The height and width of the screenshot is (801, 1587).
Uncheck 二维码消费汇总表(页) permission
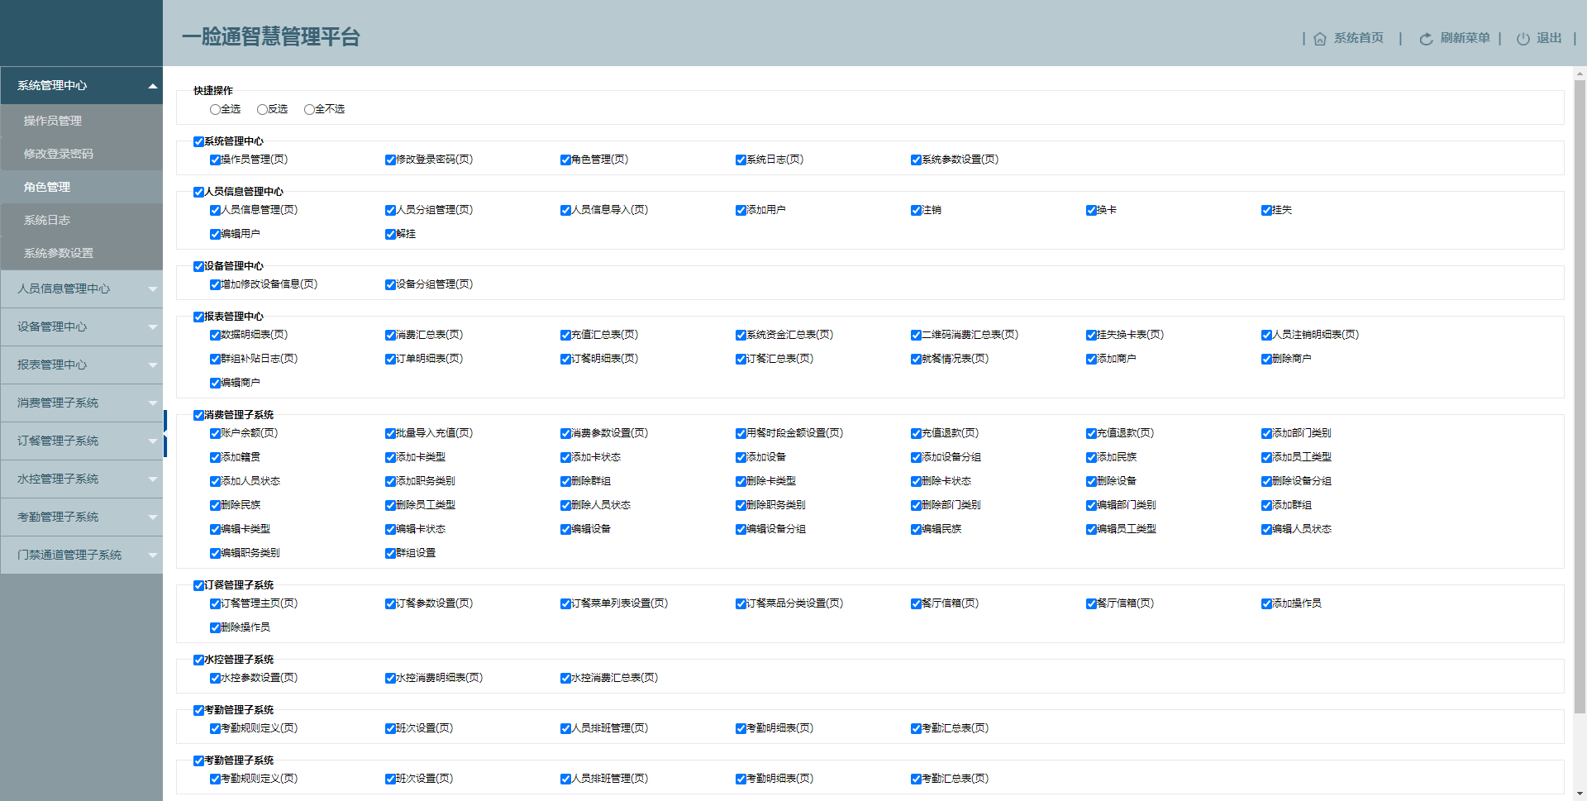[x=916, y=335]
